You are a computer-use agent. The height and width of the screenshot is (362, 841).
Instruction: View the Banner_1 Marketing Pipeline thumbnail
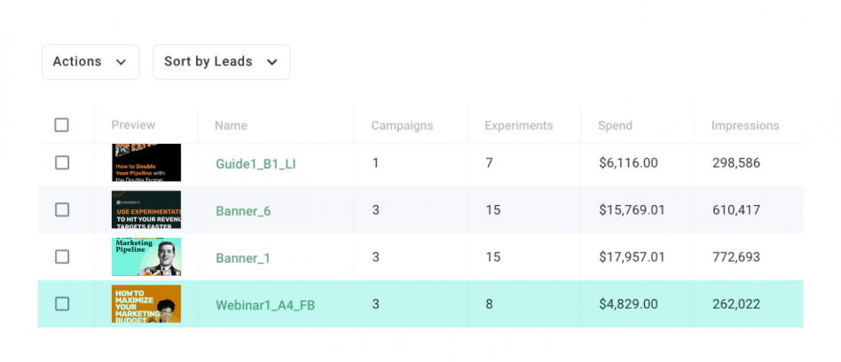coord(146,257)
